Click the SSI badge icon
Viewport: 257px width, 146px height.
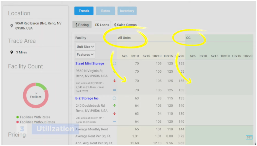[x=249, y=137]
